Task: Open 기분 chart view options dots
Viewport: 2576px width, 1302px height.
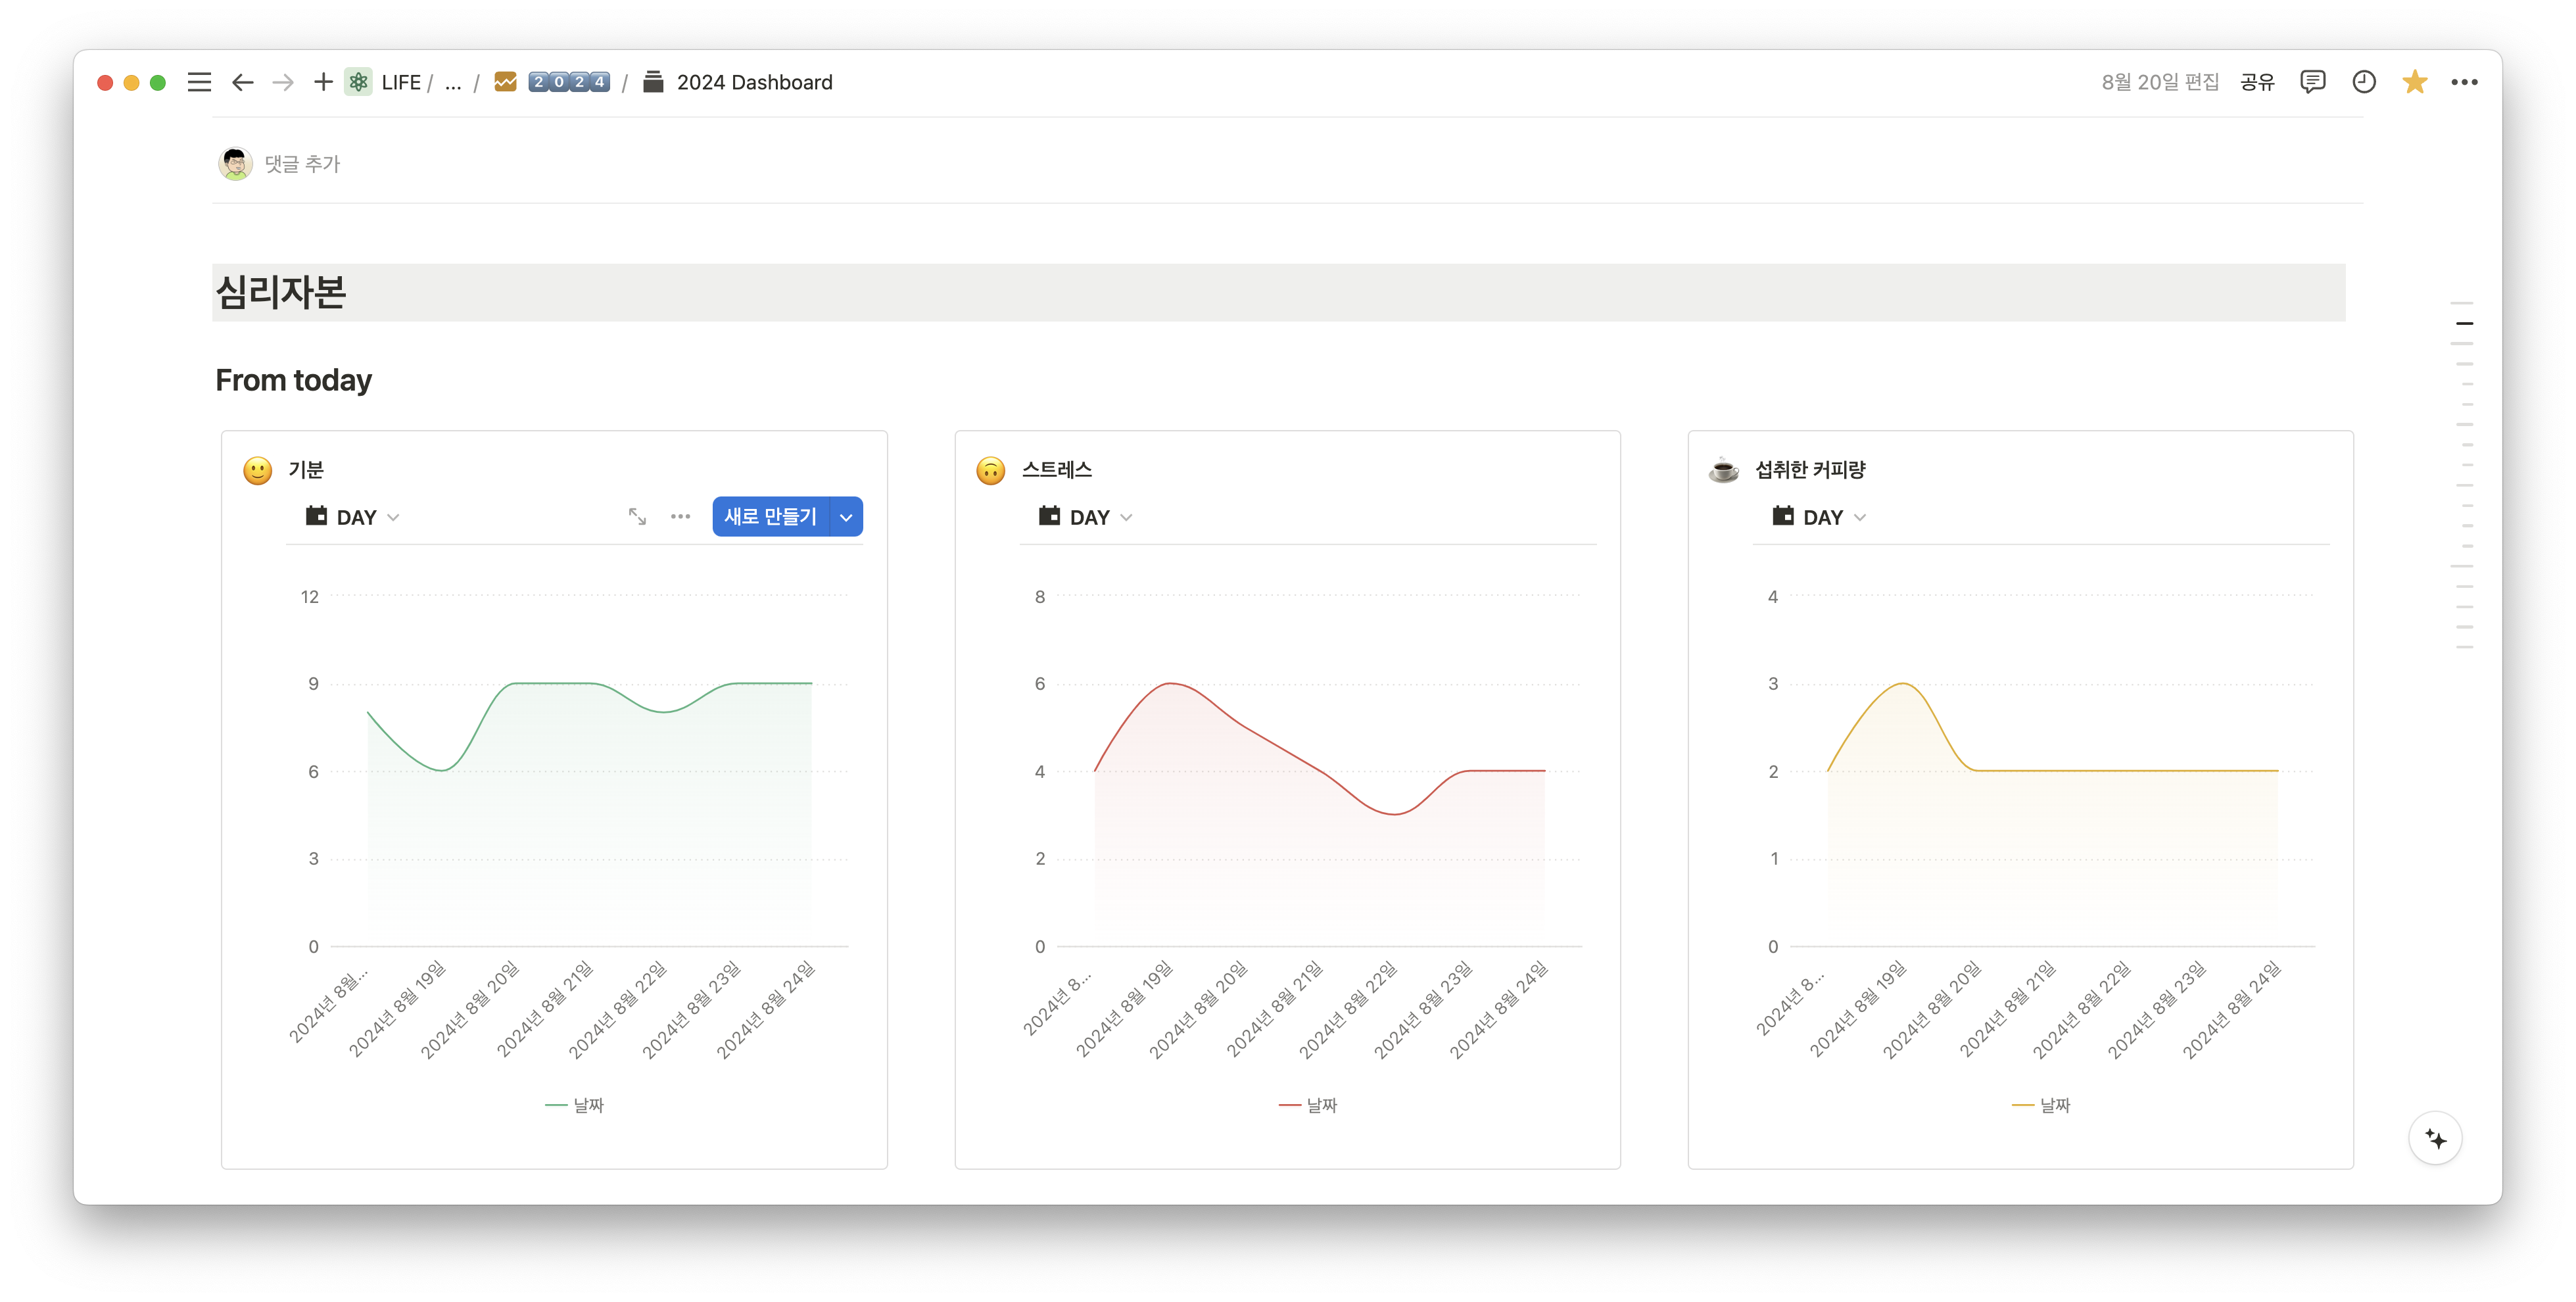Action: (680, 517)
